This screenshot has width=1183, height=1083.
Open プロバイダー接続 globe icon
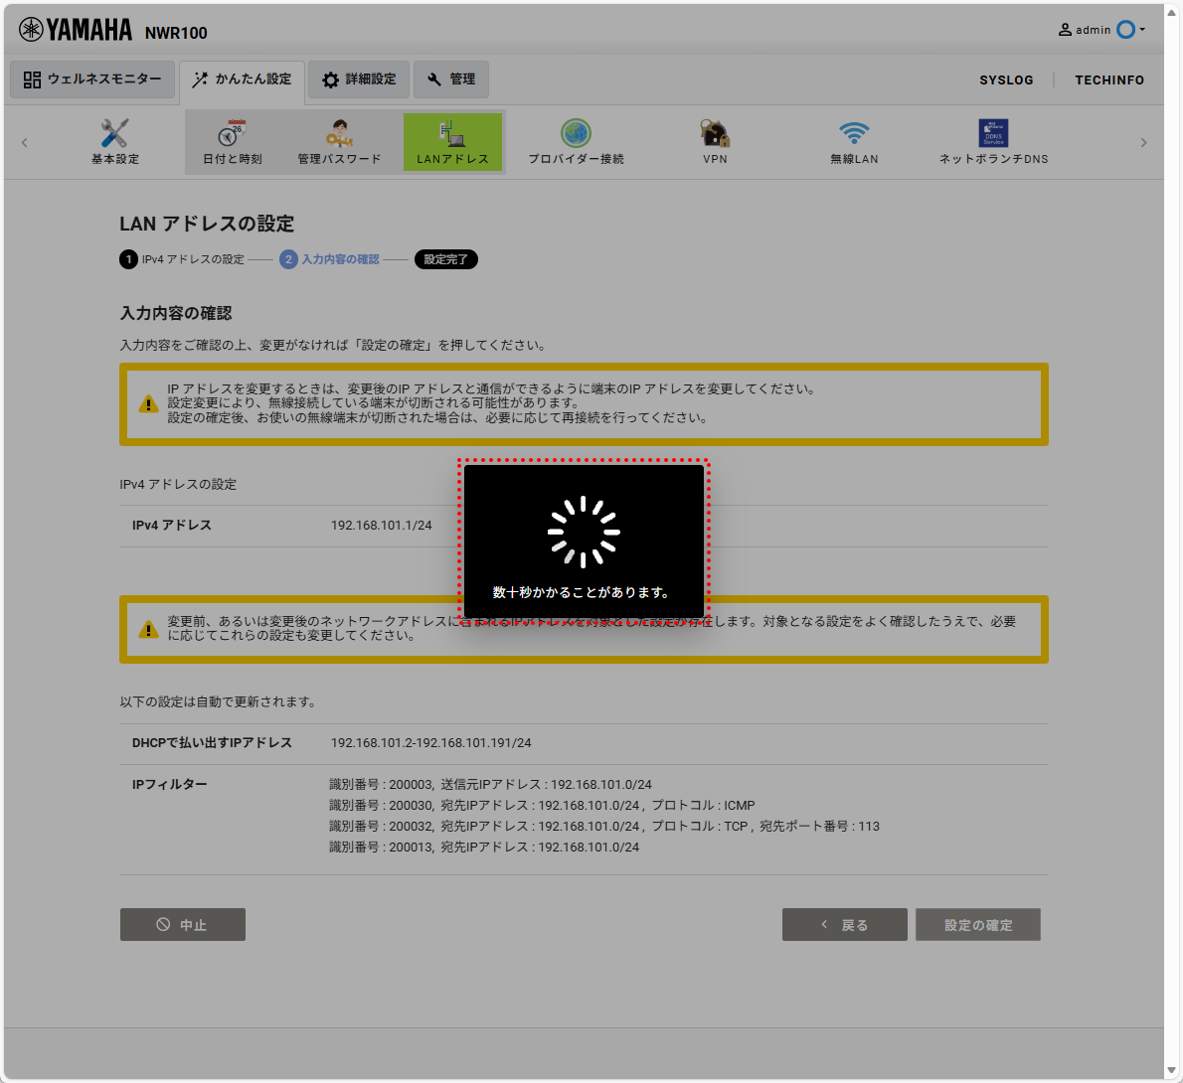[576, 141]
